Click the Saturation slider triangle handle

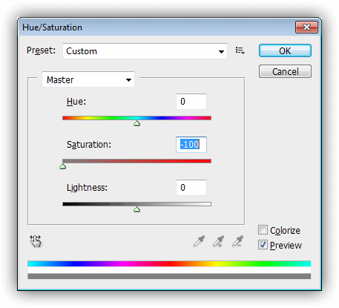pos(63,166)
